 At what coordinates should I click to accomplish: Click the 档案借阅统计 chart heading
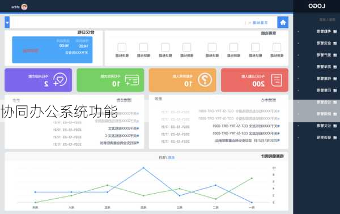pyautogui.click(x=273, y=156)
